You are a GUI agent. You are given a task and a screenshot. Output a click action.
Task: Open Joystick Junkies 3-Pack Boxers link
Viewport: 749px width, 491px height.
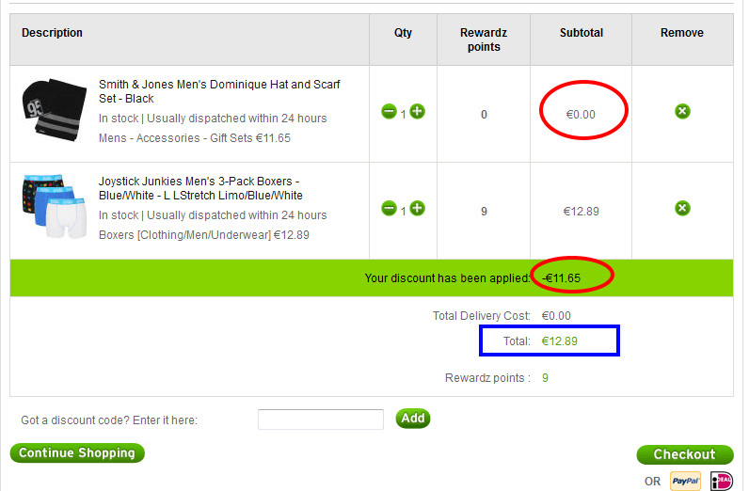pos(200,188)
